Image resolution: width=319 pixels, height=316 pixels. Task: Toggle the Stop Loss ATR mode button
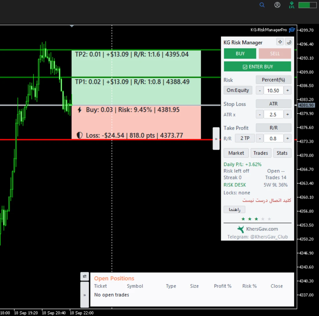[273, 104]
